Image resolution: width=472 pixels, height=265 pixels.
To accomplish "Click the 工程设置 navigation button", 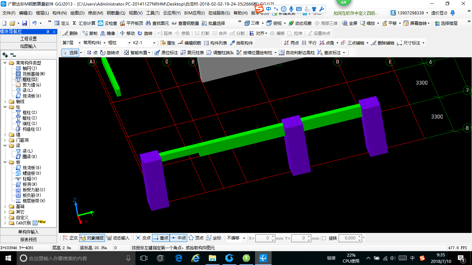I will click(28, 39).
